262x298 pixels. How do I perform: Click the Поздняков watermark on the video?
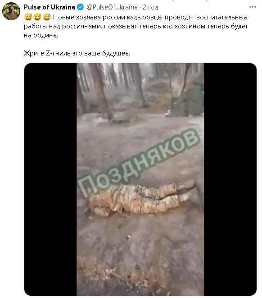(139, 162)
